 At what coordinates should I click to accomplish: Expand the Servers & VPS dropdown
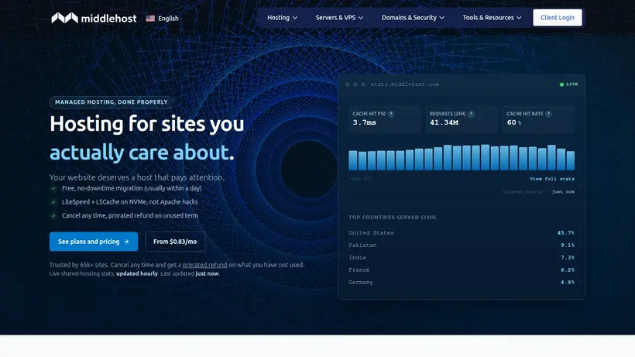[x=339, y=18]
